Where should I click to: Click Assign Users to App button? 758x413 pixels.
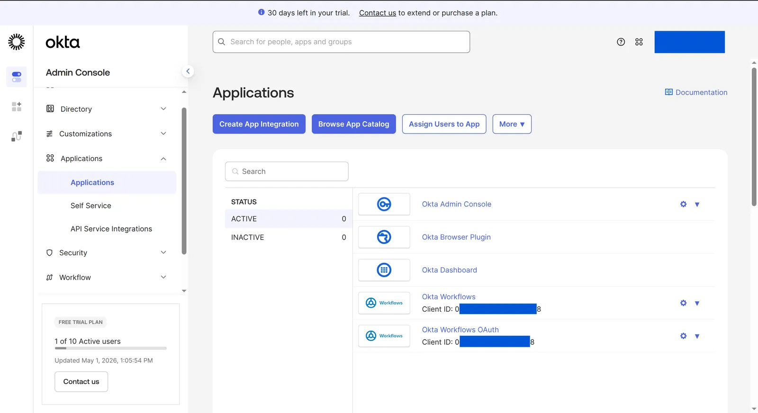[444, 124]
